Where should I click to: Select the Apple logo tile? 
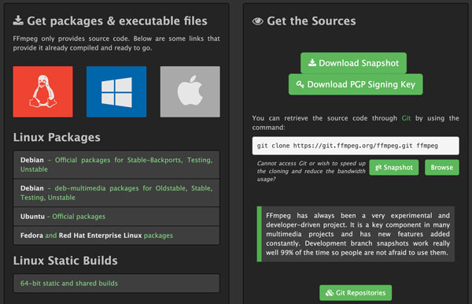190,91
